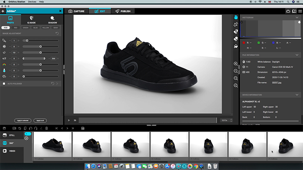Toggle the red channel histogram checkbox

244,43
